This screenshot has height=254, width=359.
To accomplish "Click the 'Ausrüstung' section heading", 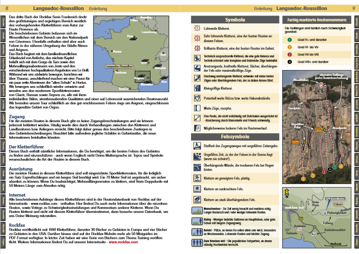I will (21, 169).
